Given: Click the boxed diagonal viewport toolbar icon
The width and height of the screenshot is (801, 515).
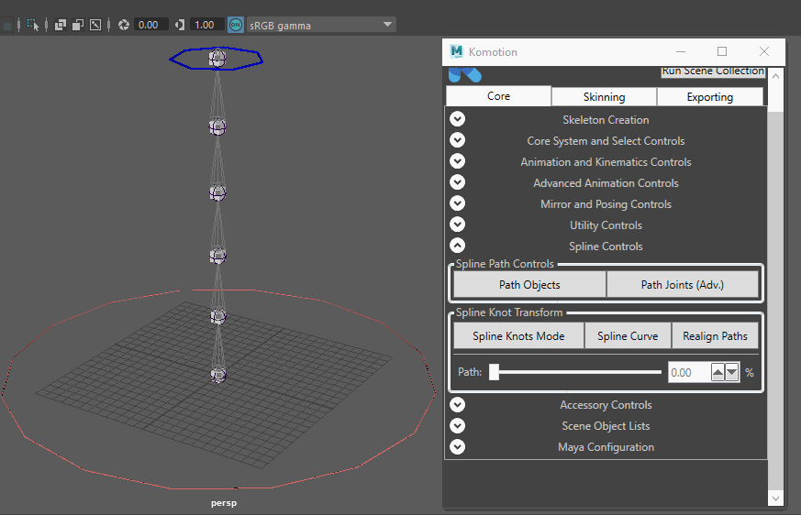Looking at the screenshot, I should pos(95,25).
